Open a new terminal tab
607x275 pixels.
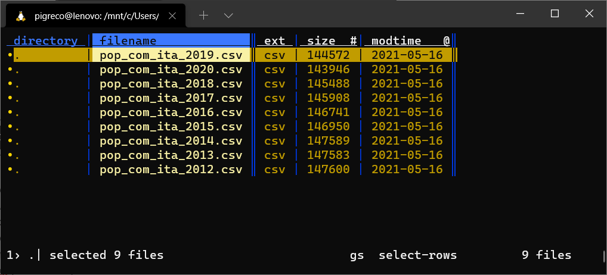click(x=203, y=15)
